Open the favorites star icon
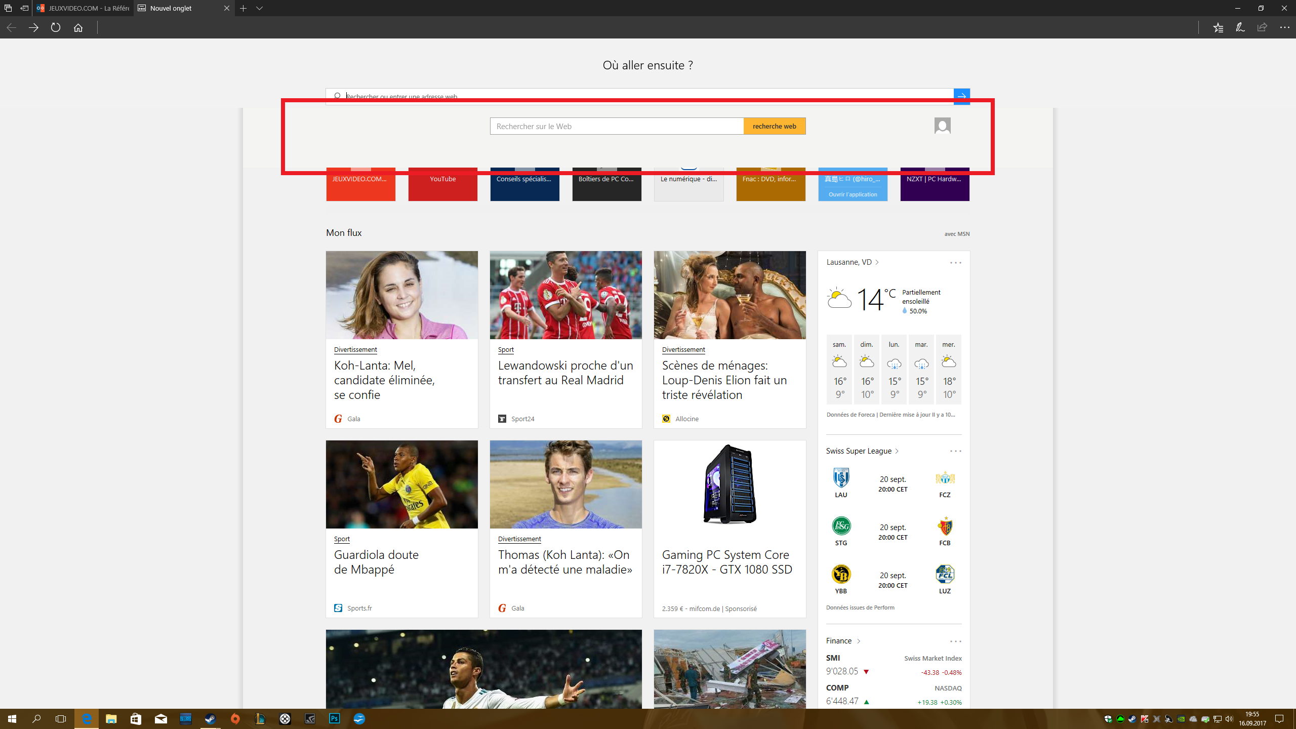 pos(1218,28)
